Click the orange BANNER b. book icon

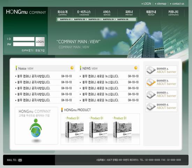pos(151,82)
